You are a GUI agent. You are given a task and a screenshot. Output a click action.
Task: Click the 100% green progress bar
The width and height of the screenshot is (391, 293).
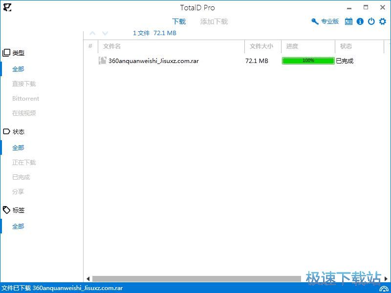click(x=308, y=61)
